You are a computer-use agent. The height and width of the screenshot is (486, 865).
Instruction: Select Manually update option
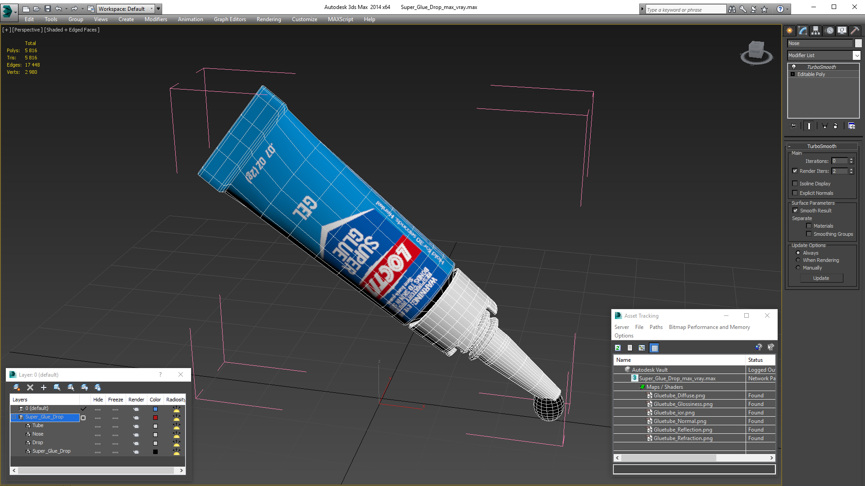click(798, 268)
